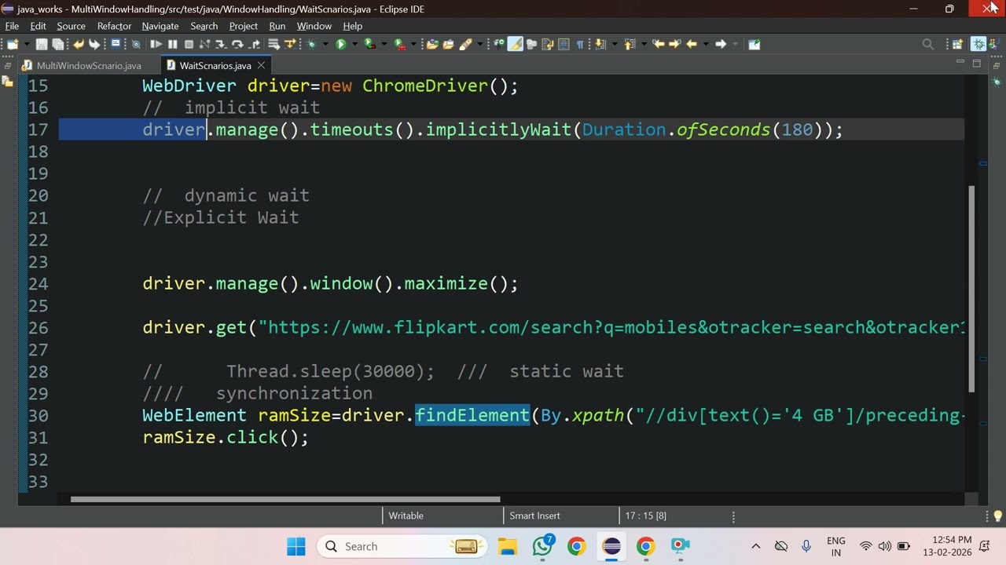
Task: Toggle Use Step Filters
Action: tap(290, 44)
